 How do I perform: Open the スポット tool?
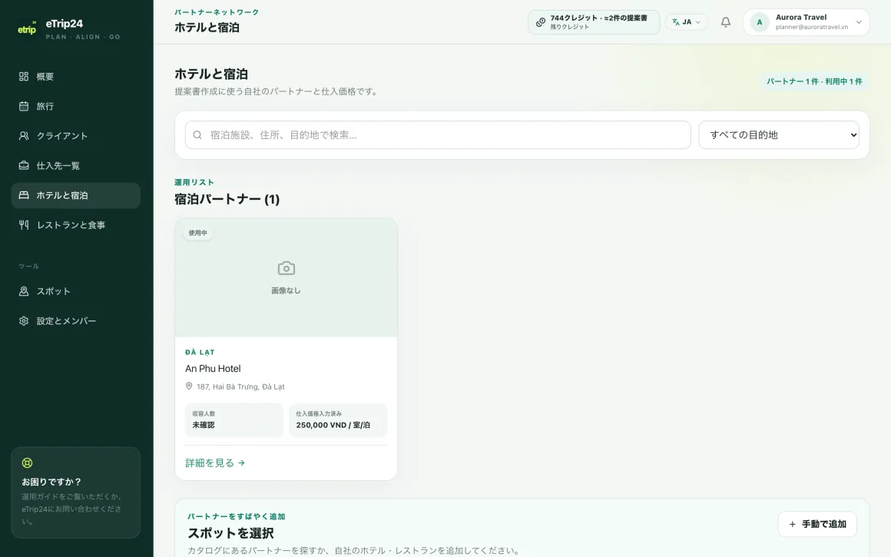[x=75, y=291]
